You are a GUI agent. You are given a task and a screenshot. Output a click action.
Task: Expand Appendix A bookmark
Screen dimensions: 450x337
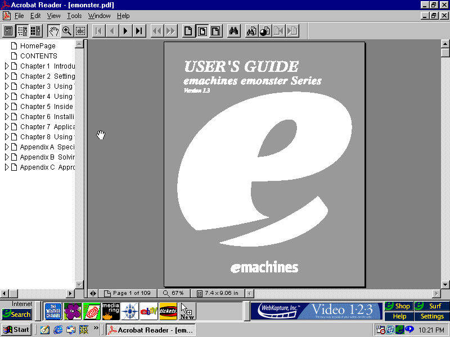point(7,147)
